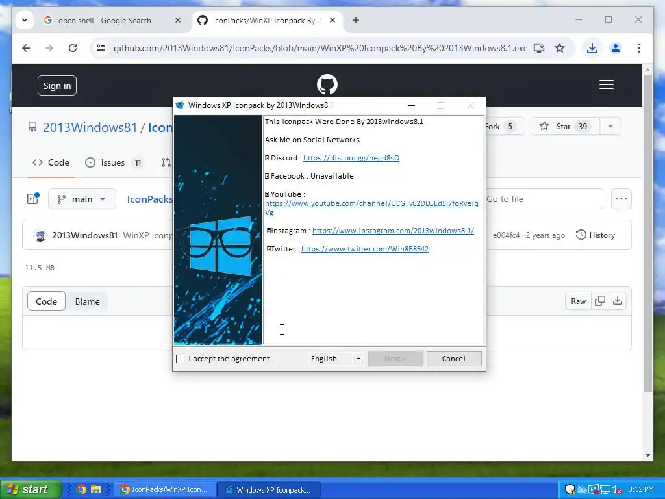Open commit e004fc4

tap(506, 235)
